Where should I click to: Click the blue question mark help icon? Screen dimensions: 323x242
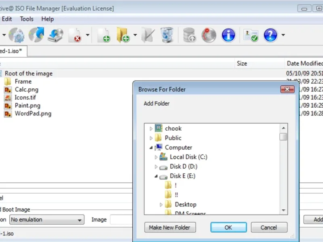[x=270, y=35]
